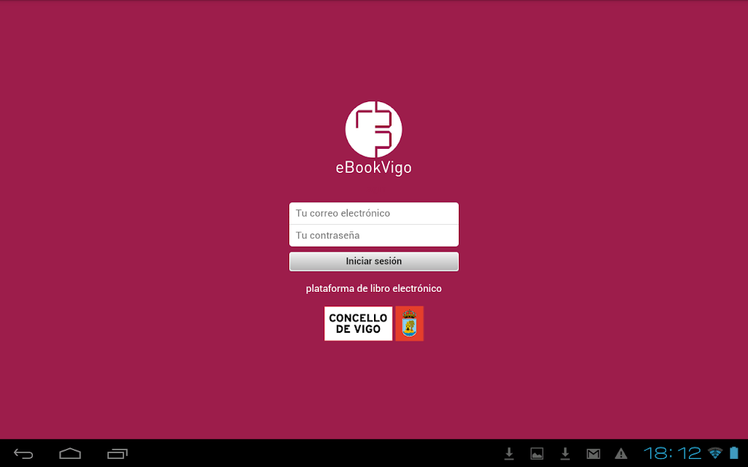
Task: Open the recent apps overview icon
Action: point(118,453)
